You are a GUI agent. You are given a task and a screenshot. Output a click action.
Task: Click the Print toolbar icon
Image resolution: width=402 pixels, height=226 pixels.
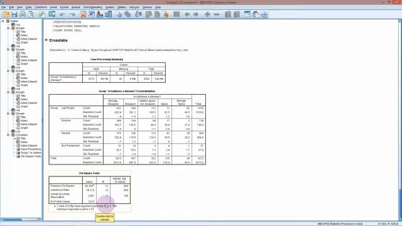click(23, 14)
